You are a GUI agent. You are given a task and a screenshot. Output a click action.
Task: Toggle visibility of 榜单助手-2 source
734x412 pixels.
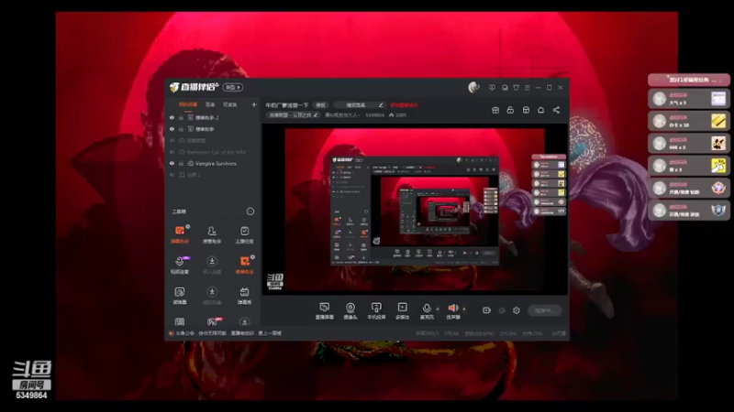tap(172, 118)
